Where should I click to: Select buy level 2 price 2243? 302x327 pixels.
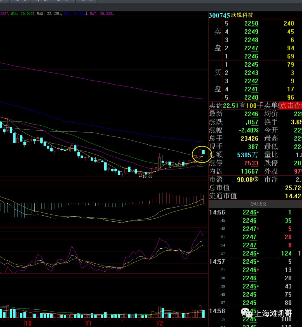[x=251, y=73]
